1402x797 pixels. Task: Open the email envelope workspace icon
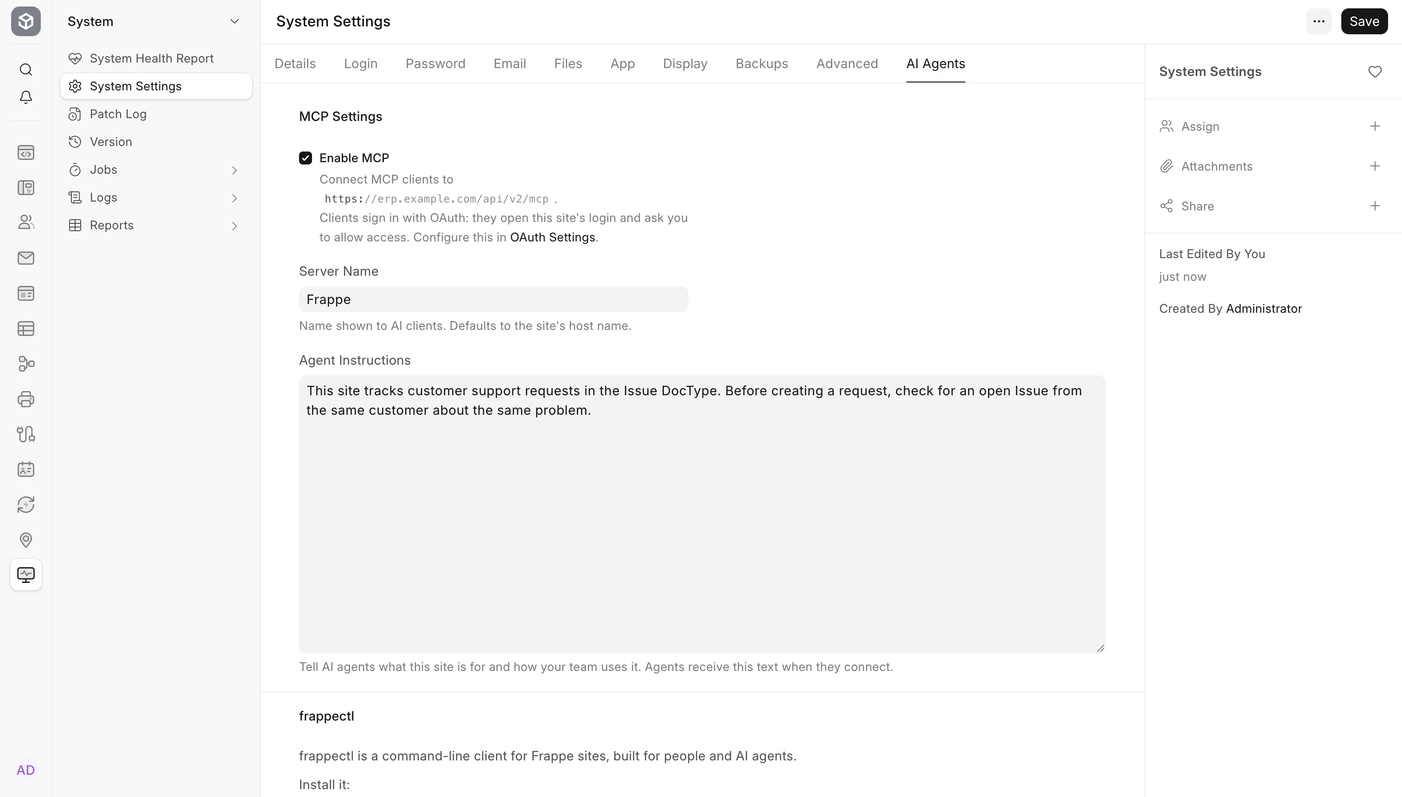(x=26, y=258)
